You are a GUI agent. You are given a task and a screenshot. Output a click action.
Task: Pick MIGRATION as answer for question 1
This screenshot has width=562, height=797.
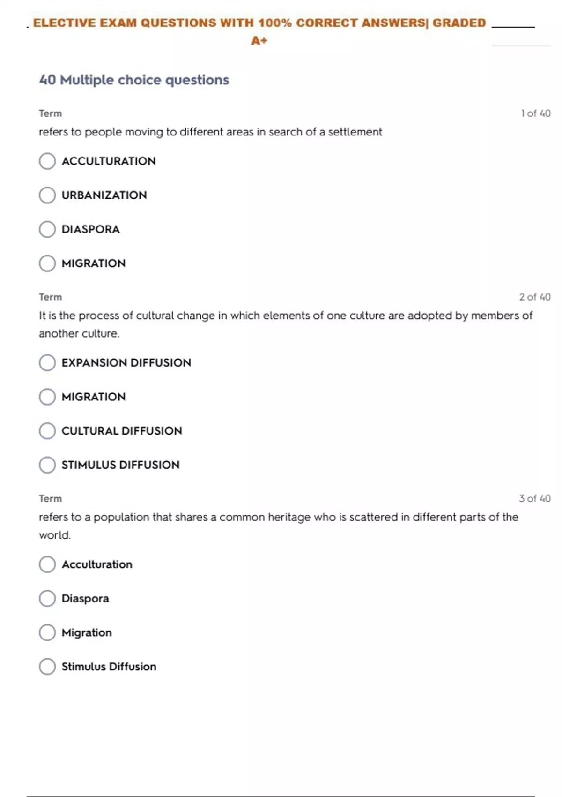click(x=47, y=263)
